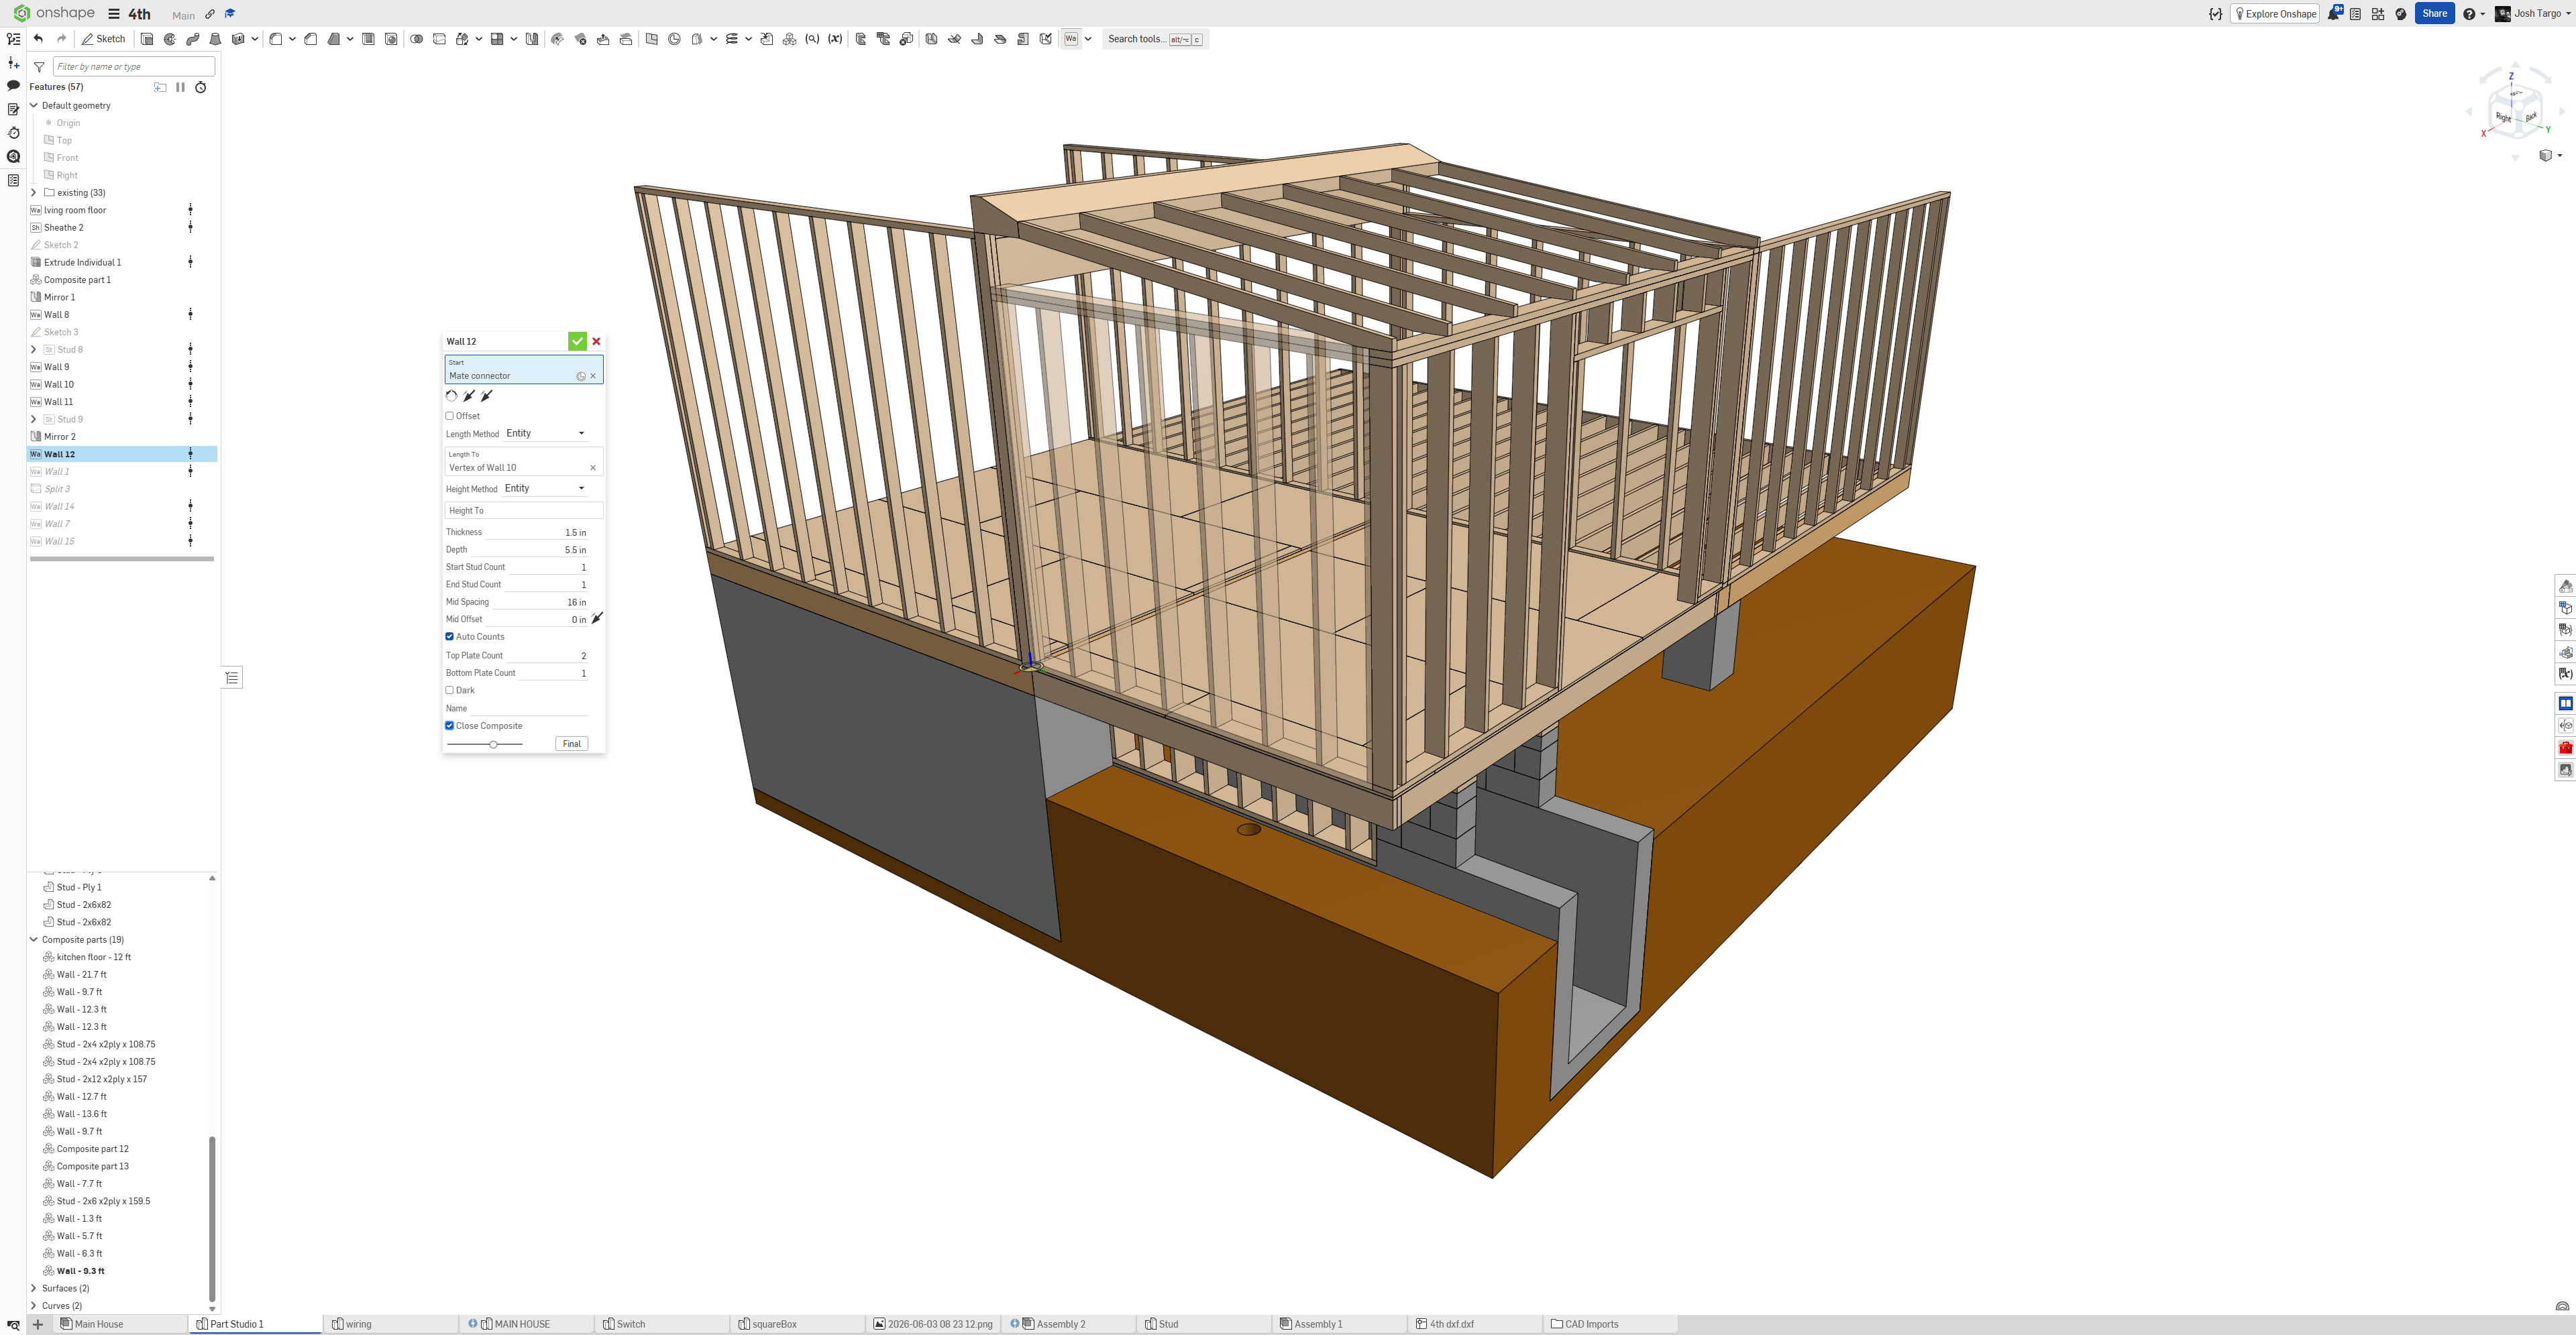The width and height of the screenshot is (2576, 1335).
Task: Toggle the Auto Counts checkbox
Action: click(x=450, y=636)
